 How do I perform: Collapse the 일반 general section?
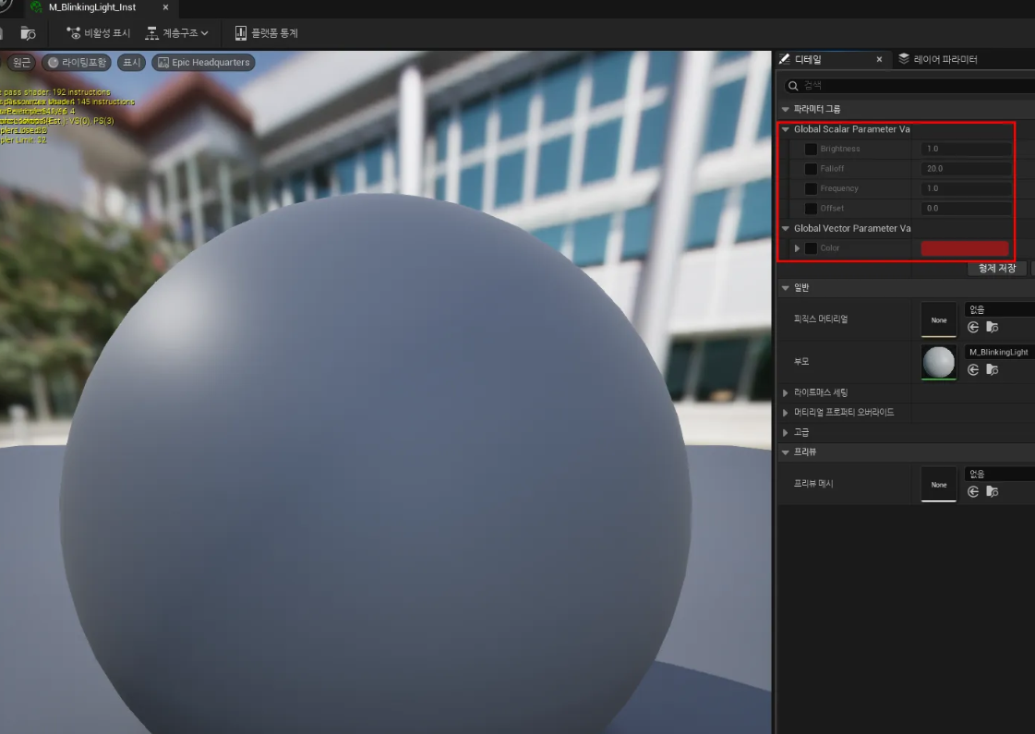[785, 288]
